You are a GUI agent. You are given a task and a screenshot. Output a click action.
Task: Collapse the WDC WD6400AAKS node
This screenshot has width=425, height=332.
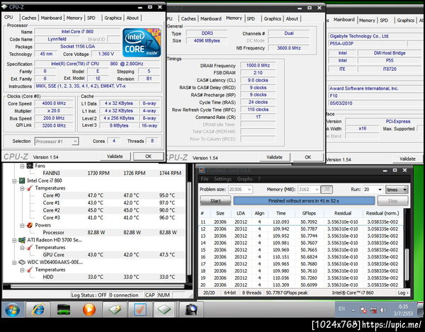(x=14, y=263)
